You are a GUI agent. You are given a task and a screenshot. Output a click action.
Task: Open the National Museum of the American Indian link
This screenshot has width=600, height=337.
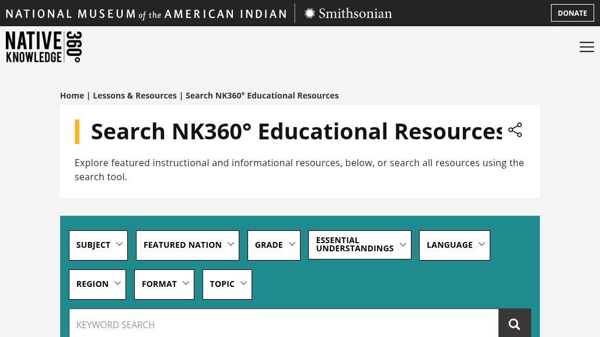pyautogui.click(x=146, y=13)
